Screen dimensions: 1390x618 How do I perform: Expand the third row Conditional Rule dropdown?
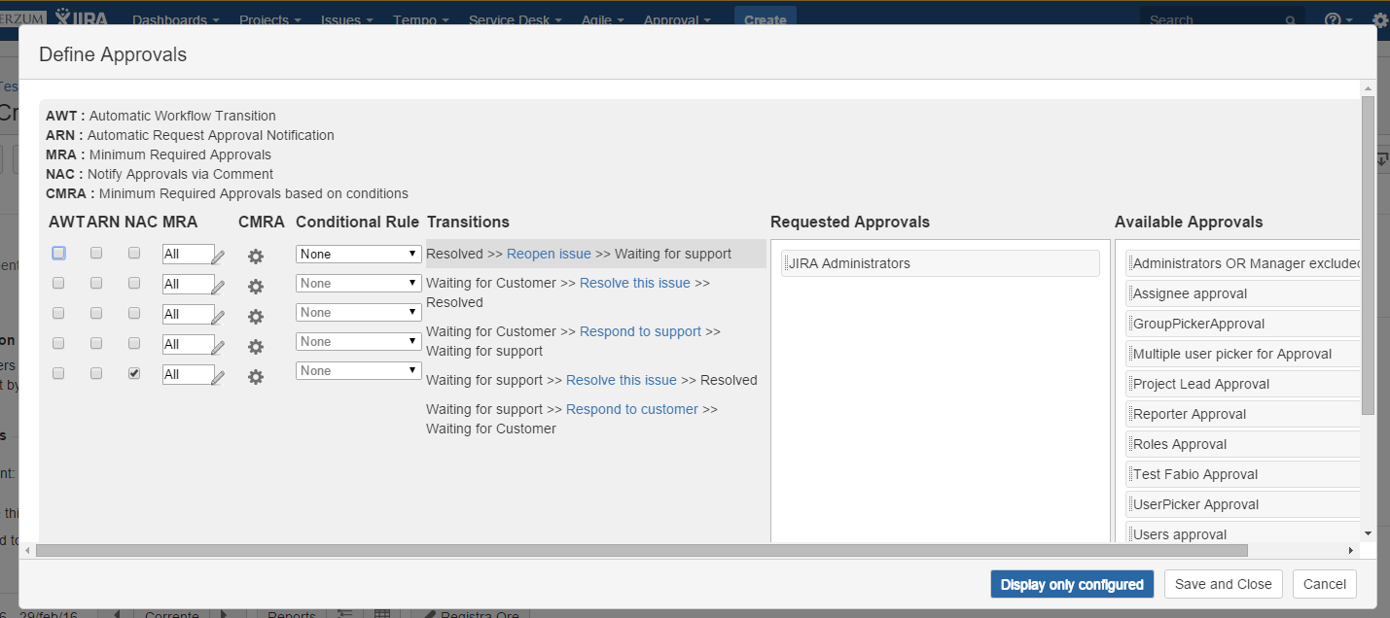tap(358, 313)
